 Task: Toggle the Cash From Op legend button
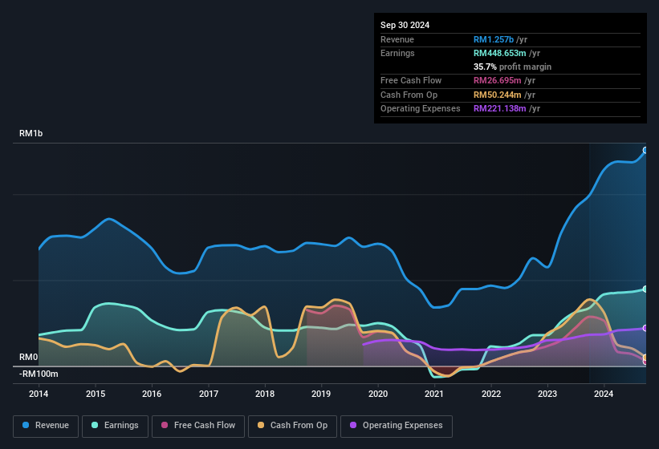point(292,426)
